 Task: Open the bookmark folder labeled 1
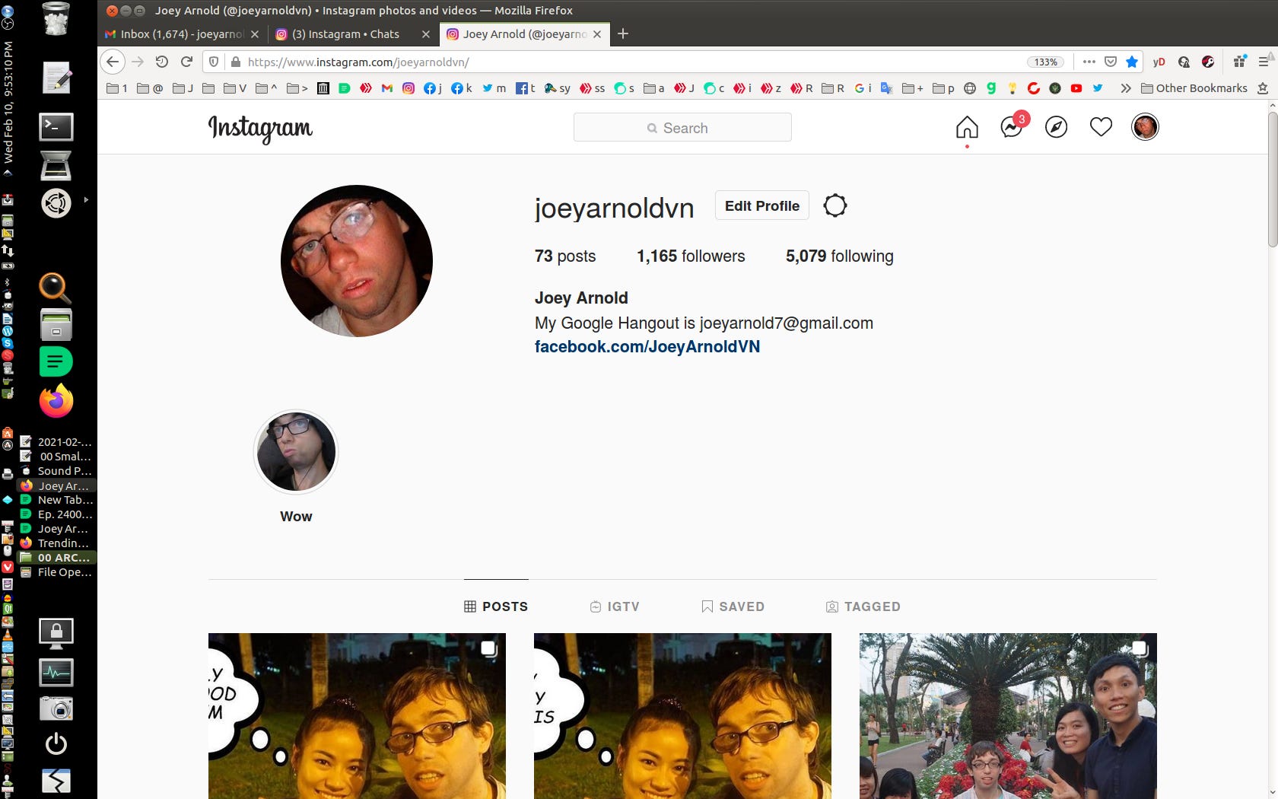117,88
